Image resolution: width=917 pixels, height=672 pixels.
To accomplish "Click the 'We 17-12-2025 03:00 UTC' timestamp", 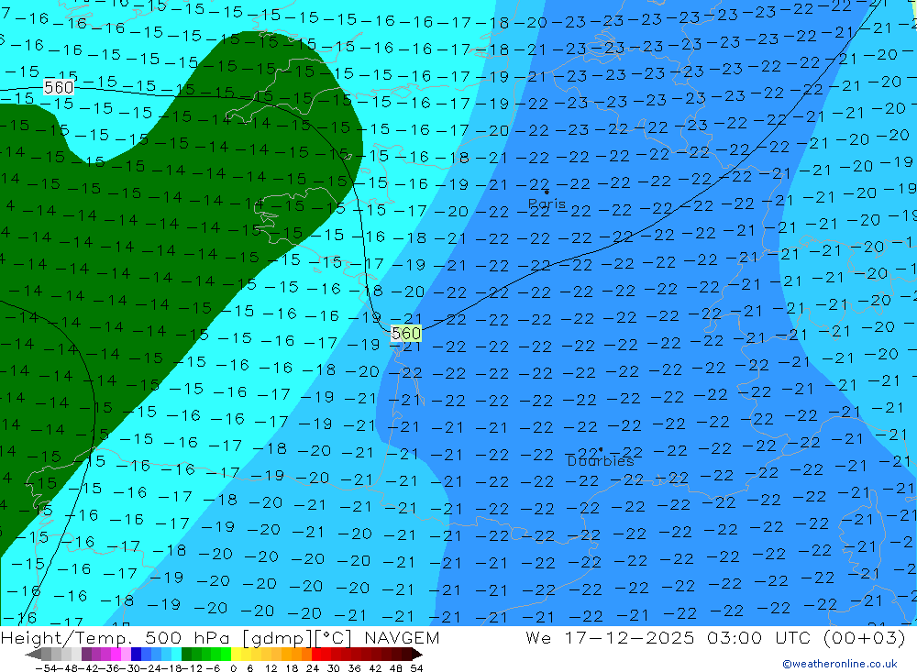I will (668, 638).
